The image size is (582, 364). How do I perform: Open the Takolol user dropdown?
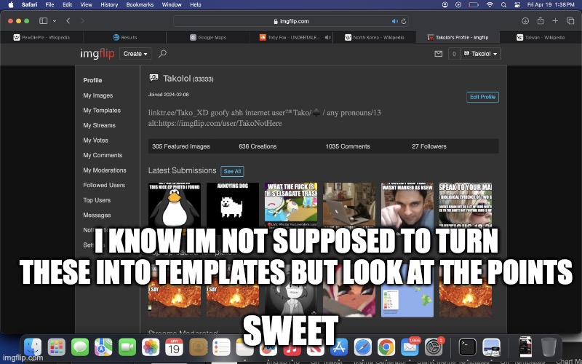[481, 54]
